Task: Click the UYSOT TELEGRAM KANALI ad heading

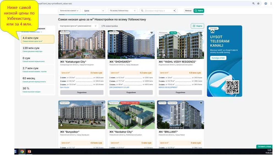Action: (x=219, y=41)
